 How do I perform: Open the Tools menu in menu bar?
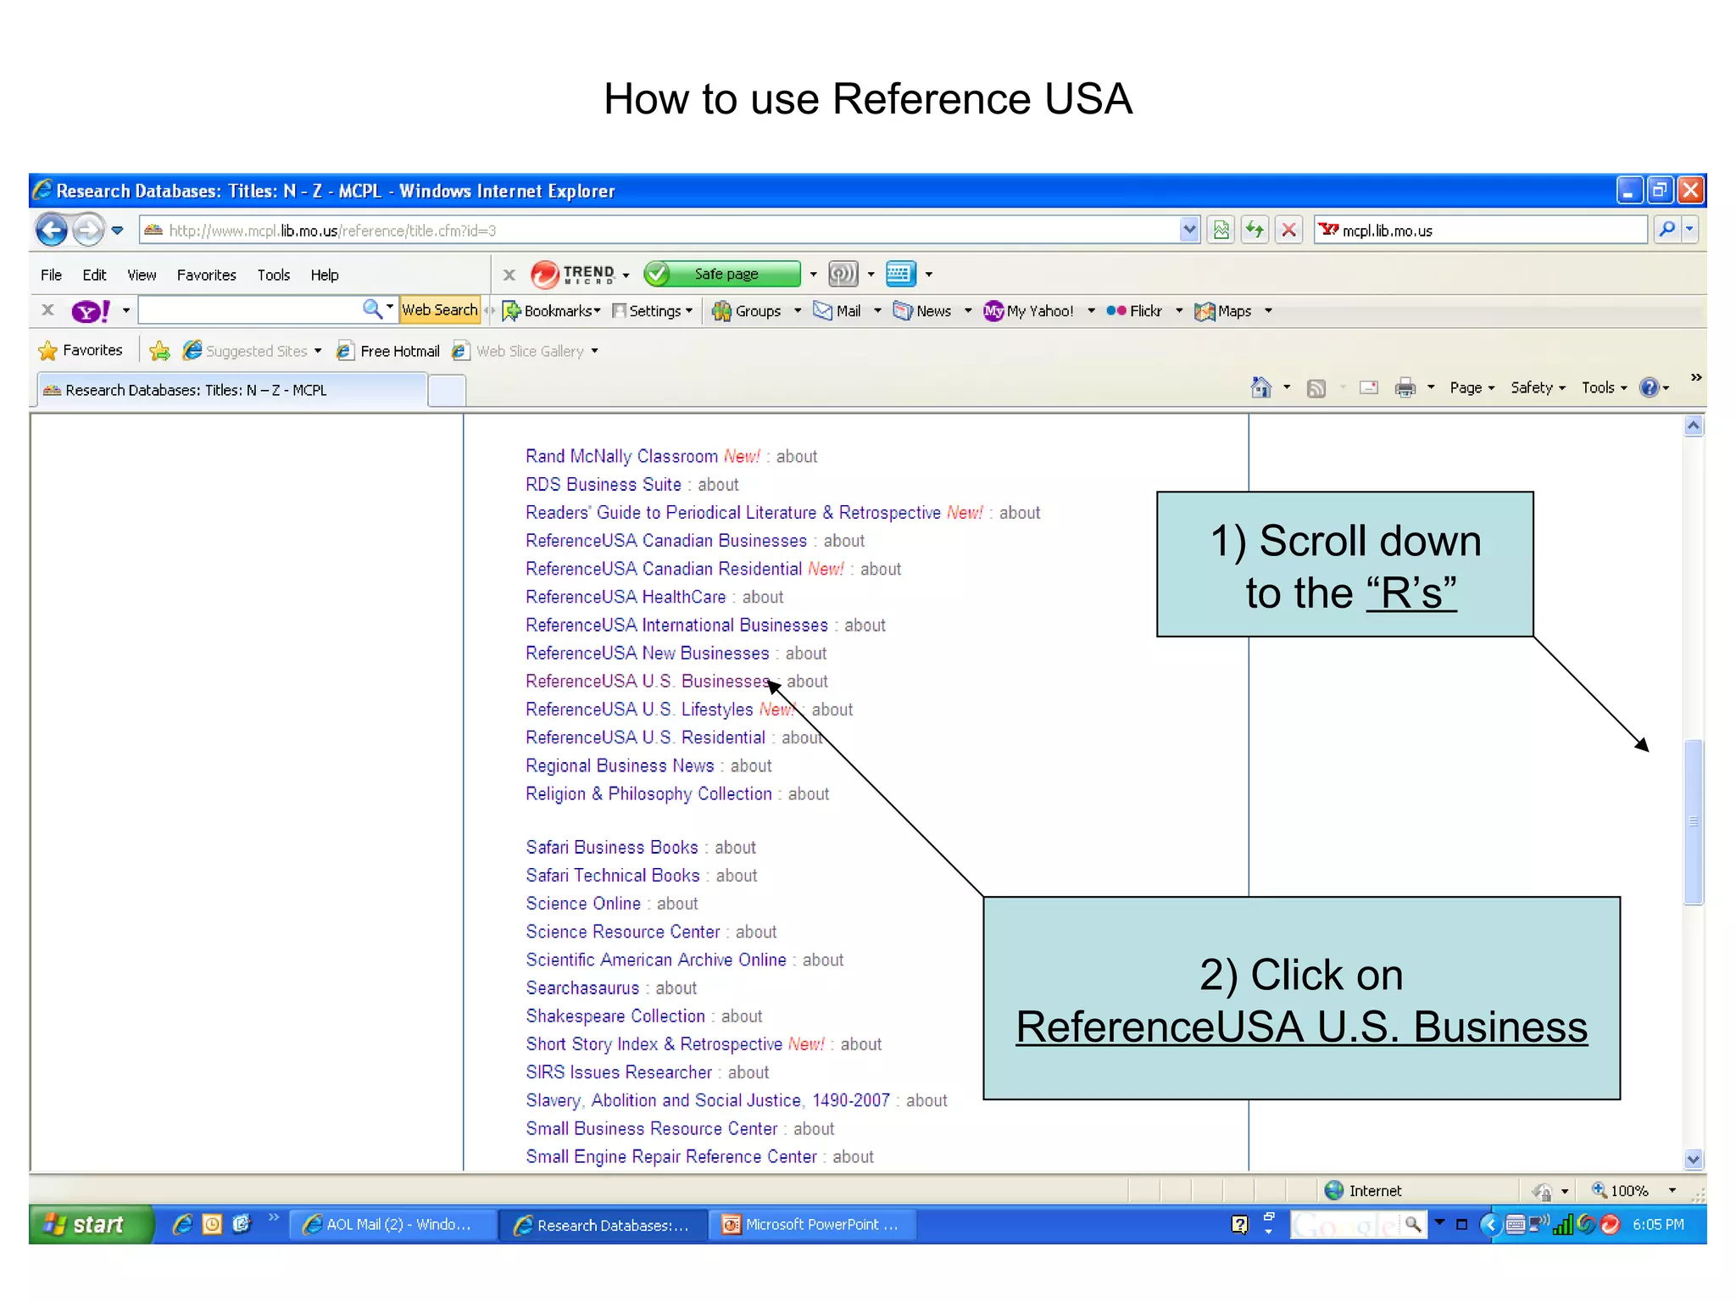[273, 275]
